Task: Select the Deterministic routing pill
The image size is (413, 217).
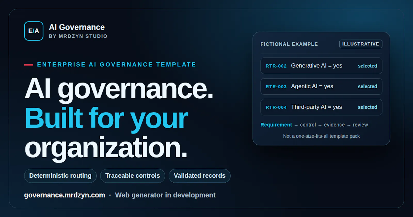Action: 60,176
